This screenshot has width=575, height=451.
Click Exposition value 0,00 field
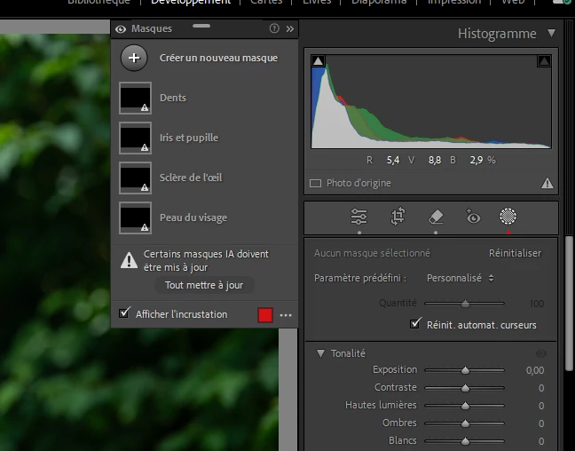click(535, 370)
